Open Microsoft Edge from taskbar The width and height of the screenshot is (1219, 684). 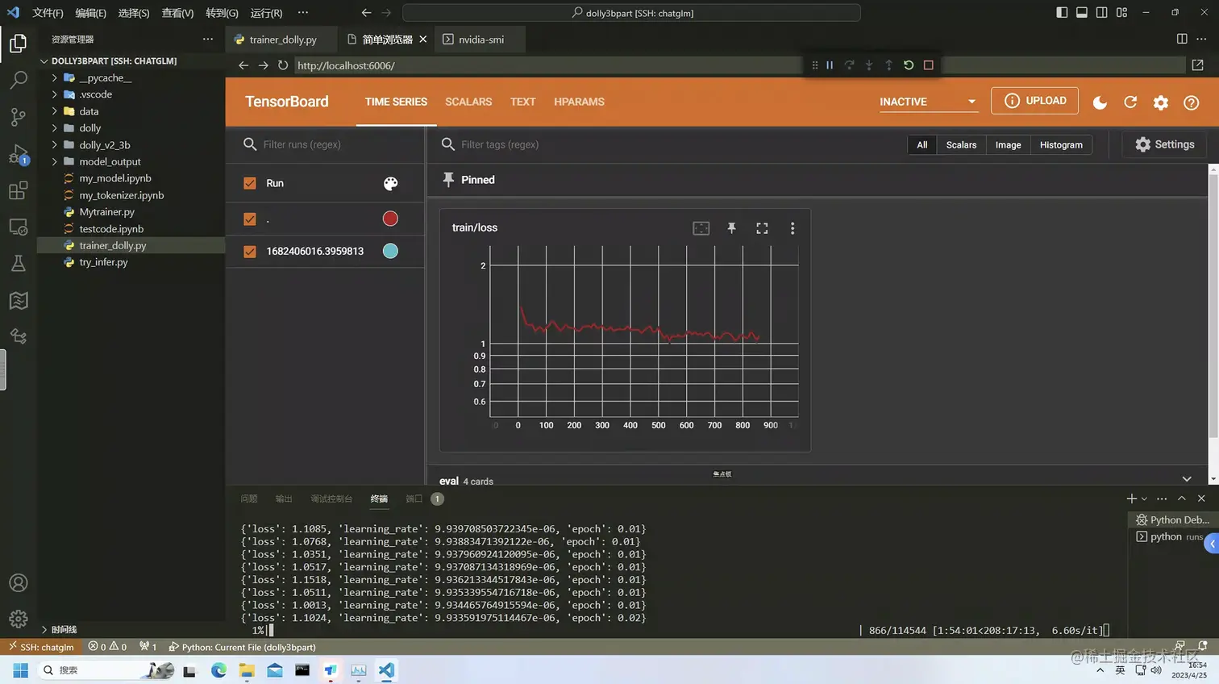coord(218,670)
